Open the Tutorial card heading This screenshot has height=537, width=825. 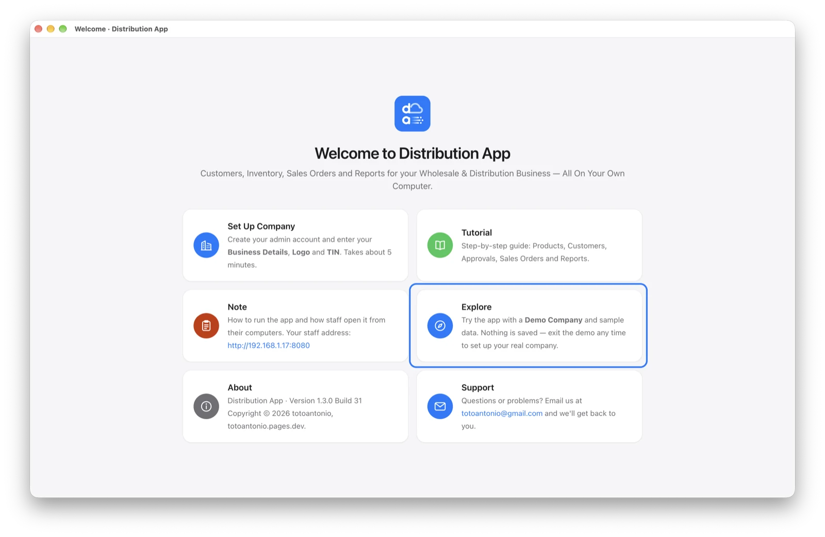476,233
